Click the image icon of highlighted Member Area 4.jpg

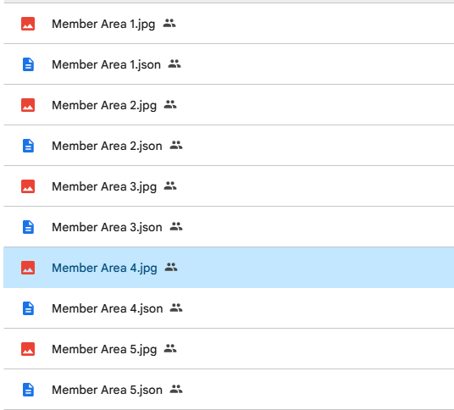point(28,268)
